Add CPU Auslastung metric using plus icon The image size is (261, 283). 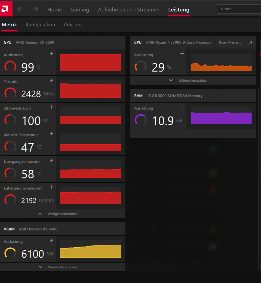pos(182,54)
